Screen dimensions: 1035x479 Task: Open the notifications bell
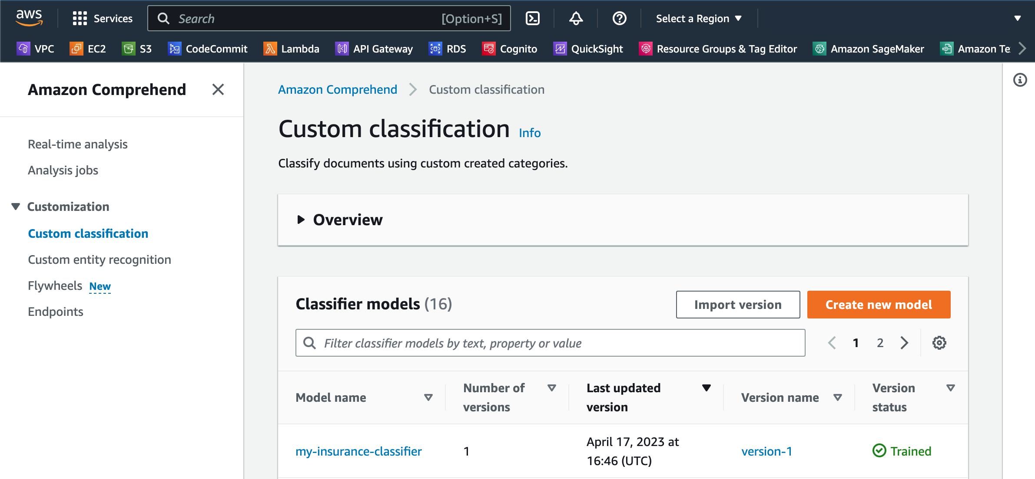[576, 18]
